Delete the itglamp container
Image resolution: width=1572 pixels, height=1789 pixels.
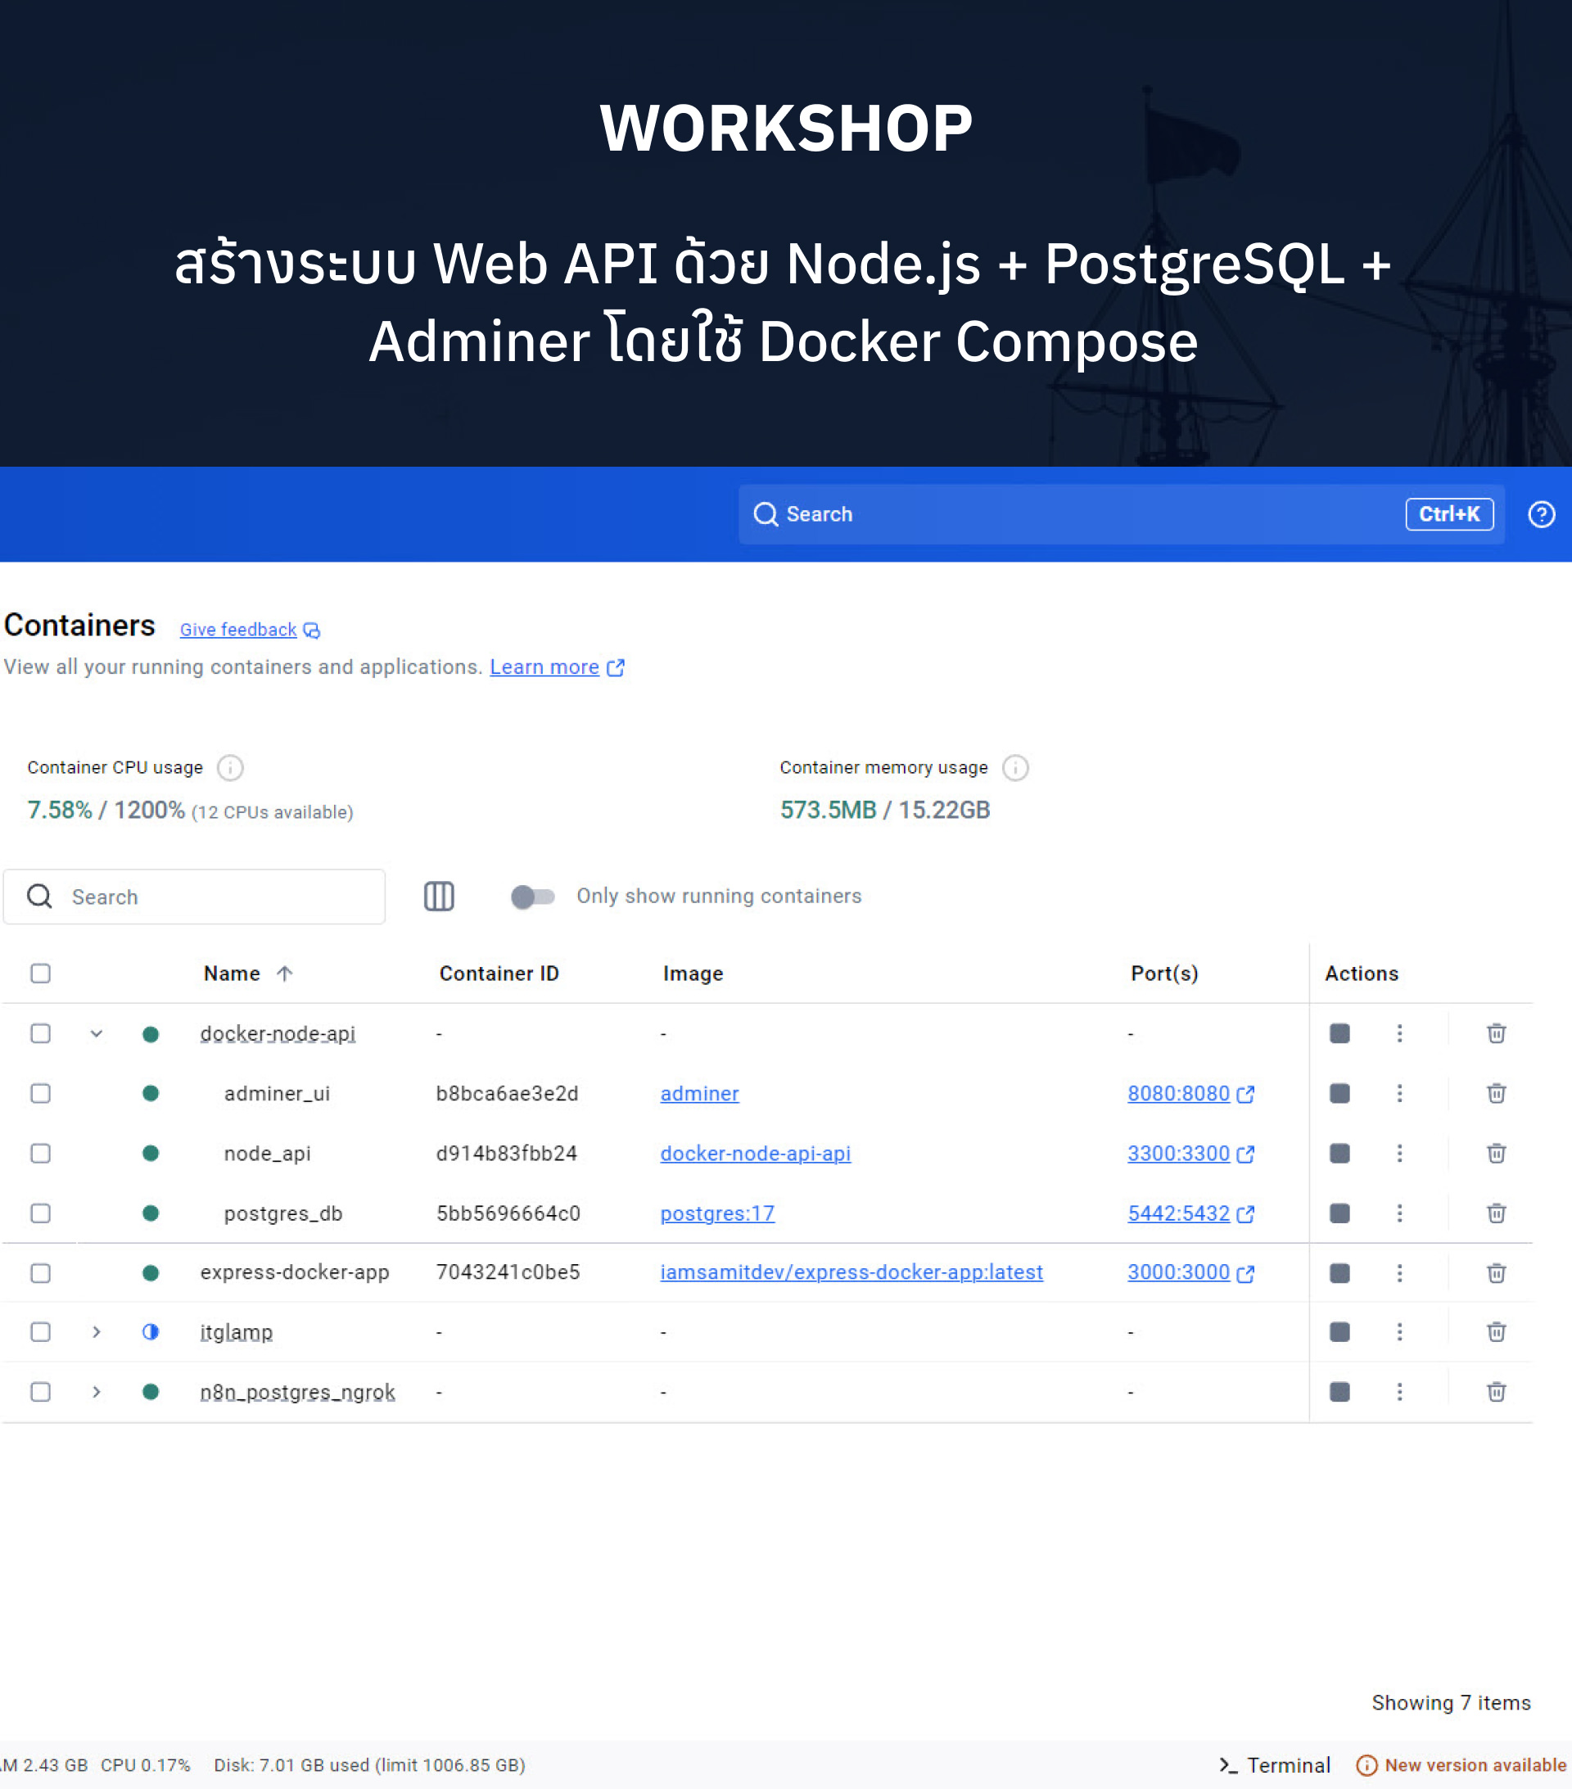[1495, 1331]
